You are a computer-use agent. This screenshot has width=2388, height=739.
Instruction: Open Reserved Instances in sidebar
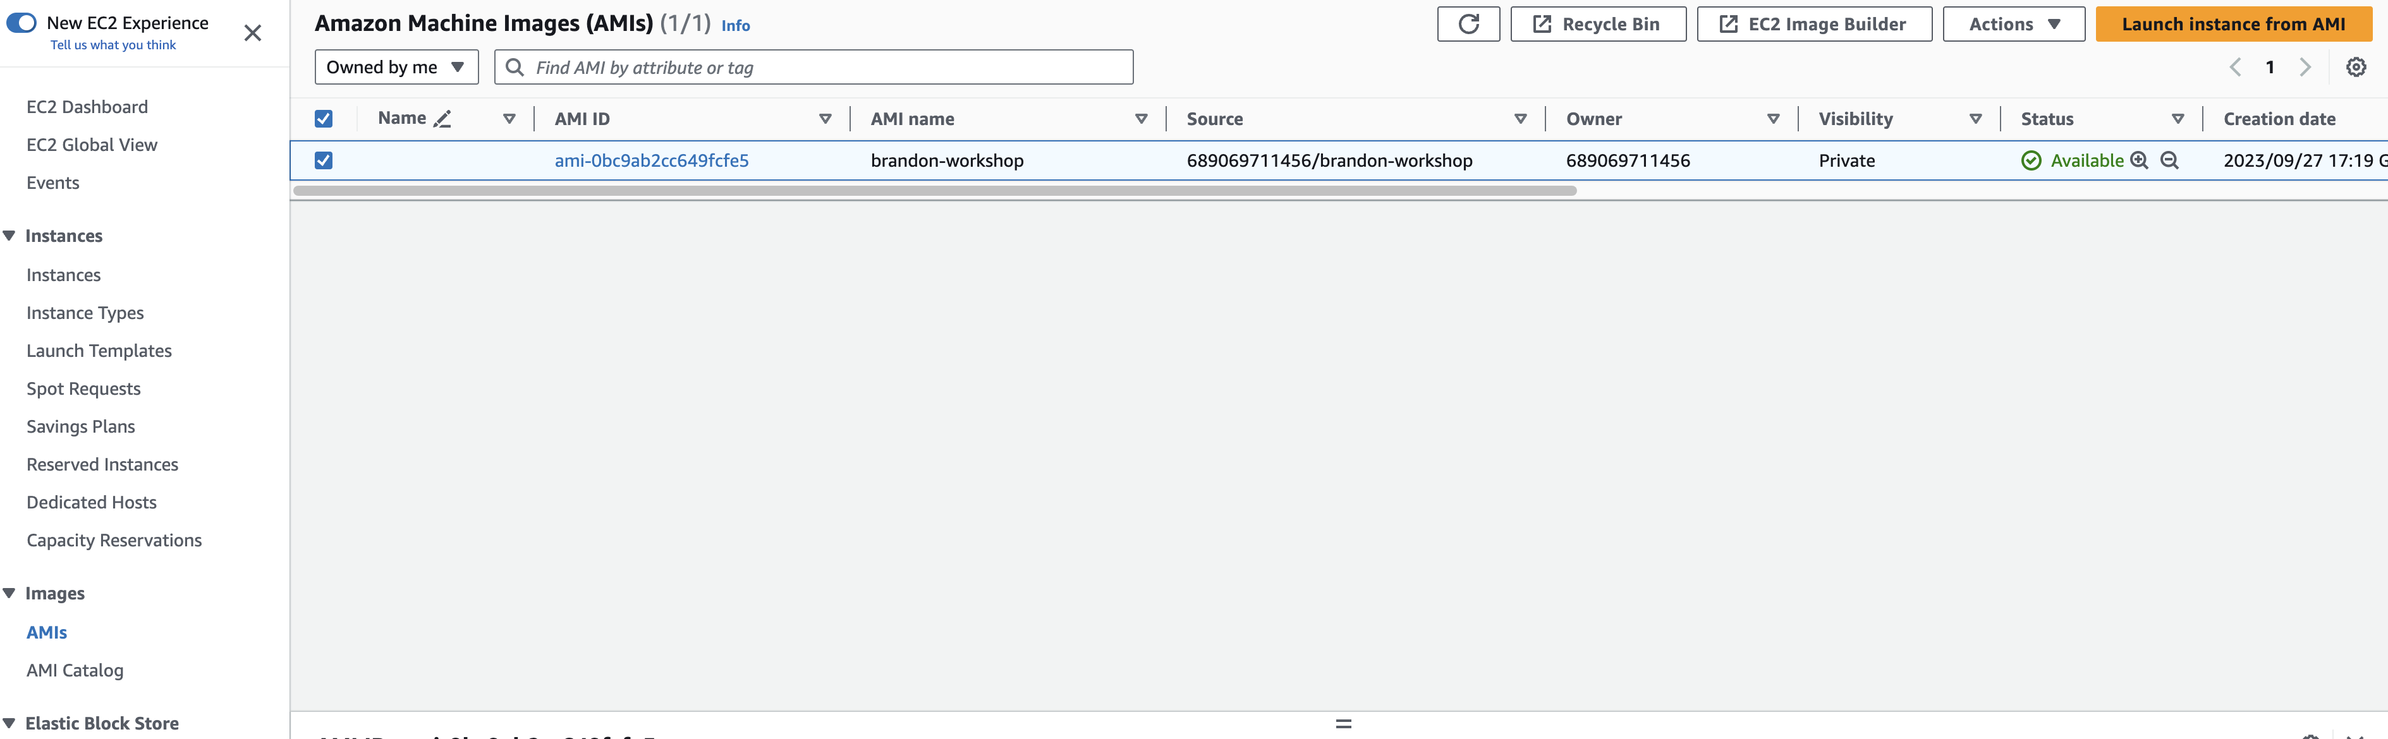[x=102, y=465]
